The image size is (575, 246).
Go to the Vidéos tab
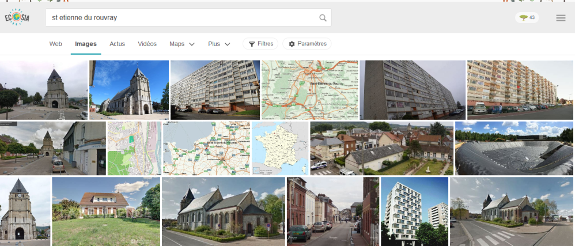147,44
